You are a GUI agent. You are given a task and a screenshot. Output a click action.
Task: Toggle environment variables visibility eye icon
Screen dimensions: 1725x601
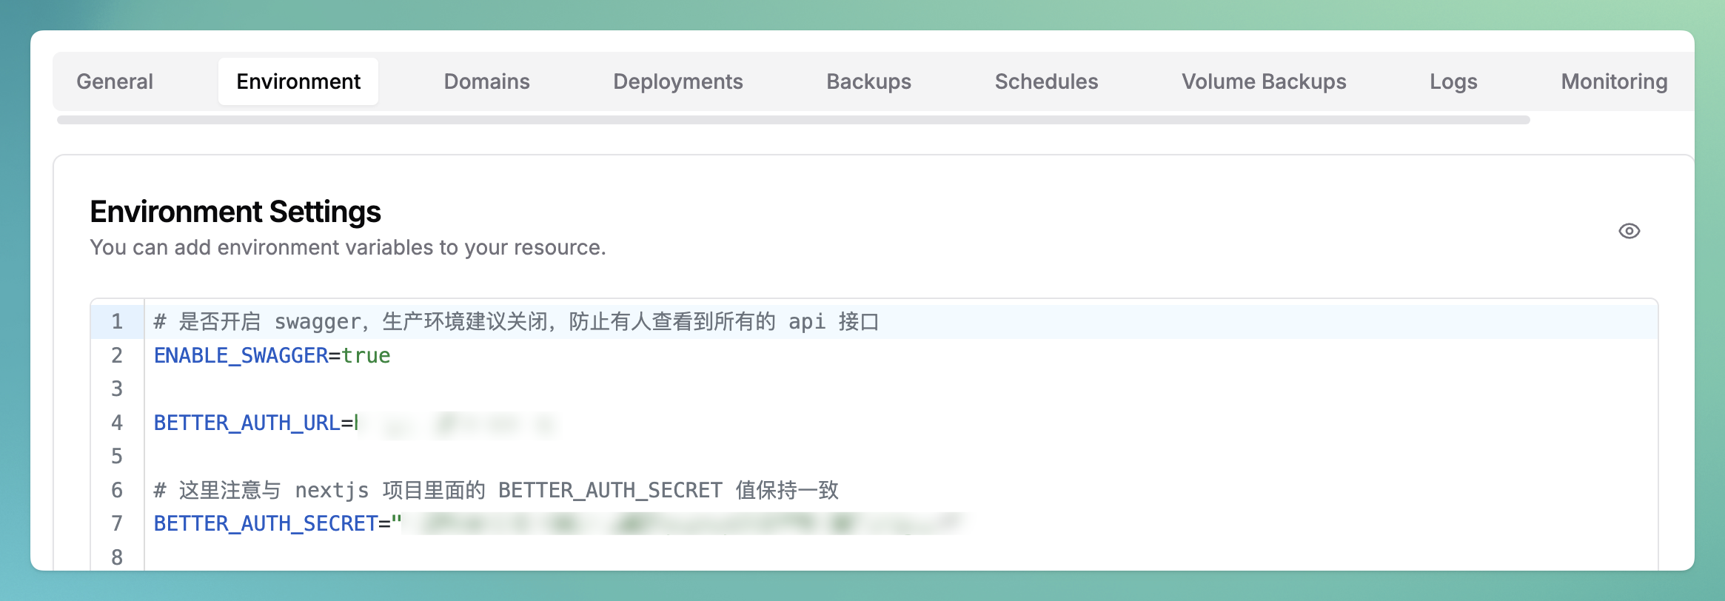pos(1629,231)
